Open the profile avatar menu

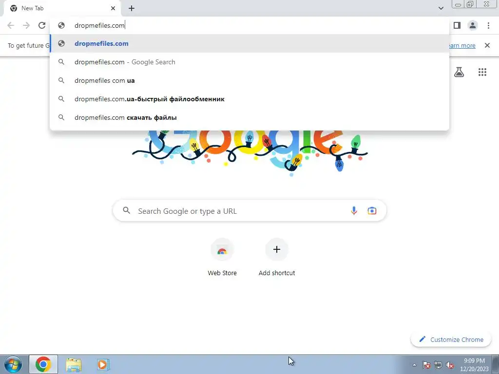pyautogui.click(x=473, y=25)
